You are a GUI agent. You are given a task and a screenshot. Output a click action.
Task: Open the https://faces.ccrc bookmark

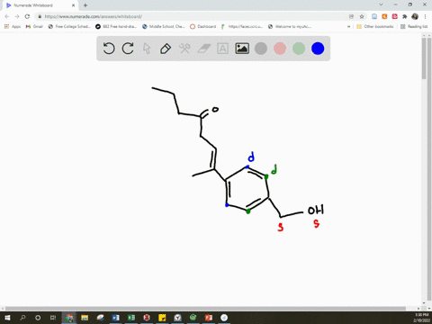tap(242, 26)
